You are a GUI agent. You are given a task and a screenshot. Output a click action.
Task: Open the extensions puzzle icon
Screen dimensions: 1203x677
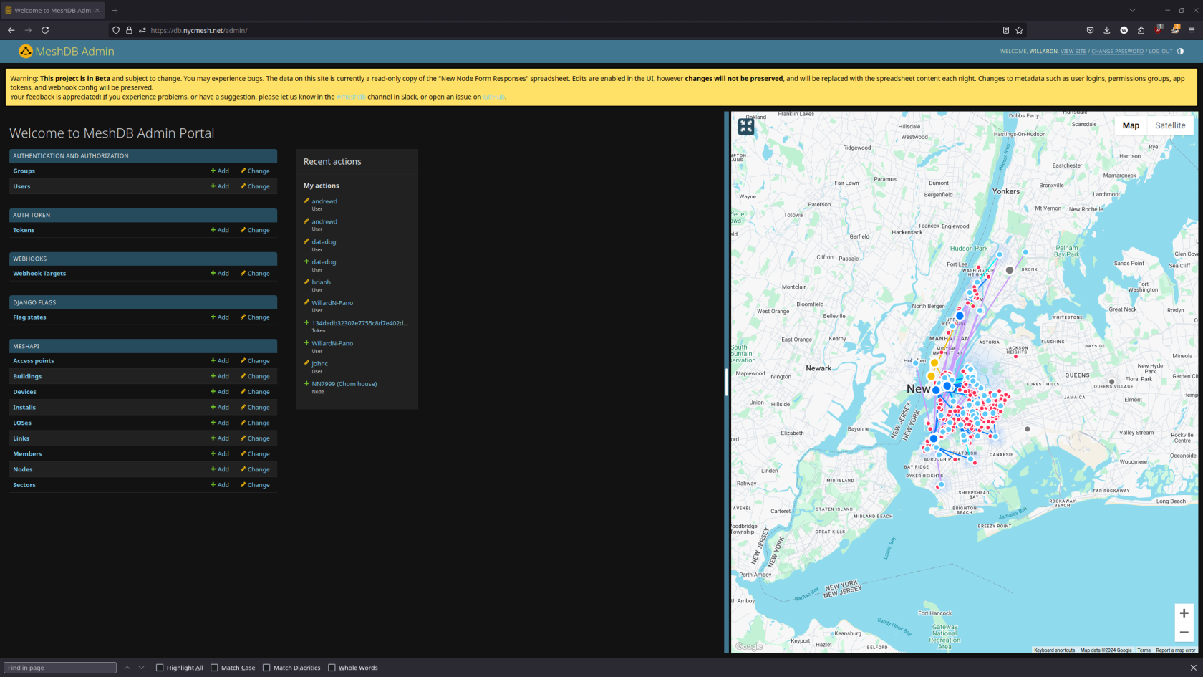1141,30
